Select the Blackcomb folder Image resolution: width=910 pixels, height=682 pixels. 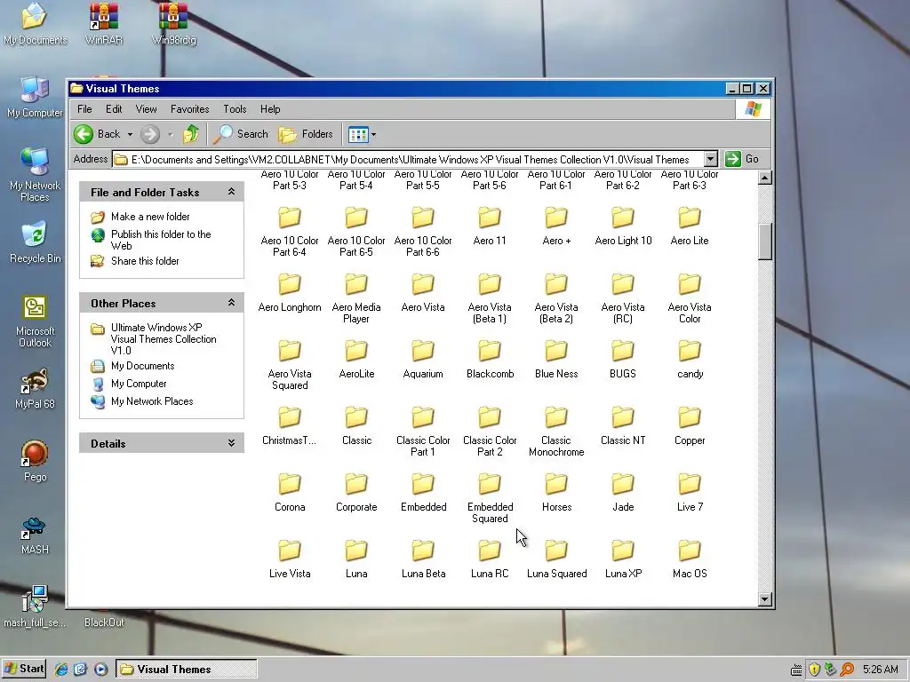coord(490,360)
